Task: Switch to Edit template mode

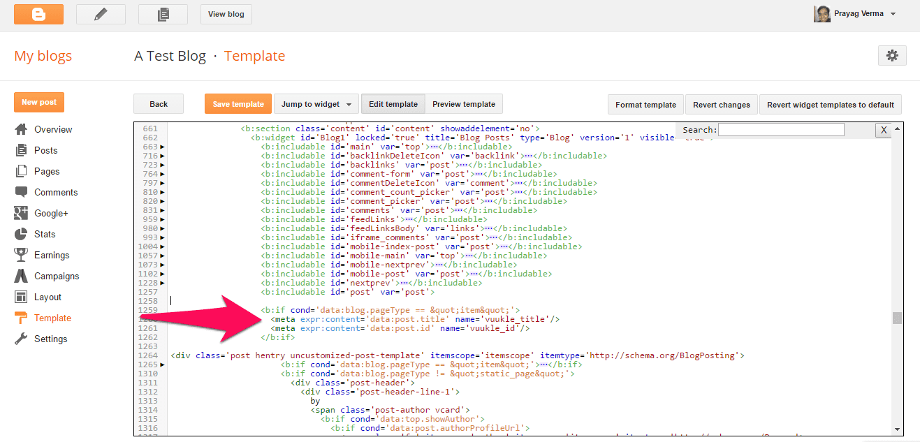Action: click(x=393, y=104)
